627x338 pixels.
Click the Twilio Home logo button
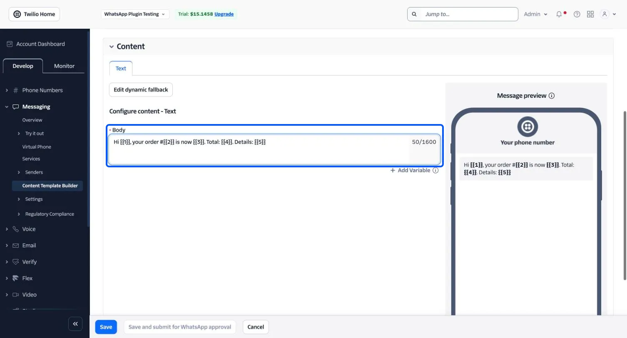click(35, 14)
